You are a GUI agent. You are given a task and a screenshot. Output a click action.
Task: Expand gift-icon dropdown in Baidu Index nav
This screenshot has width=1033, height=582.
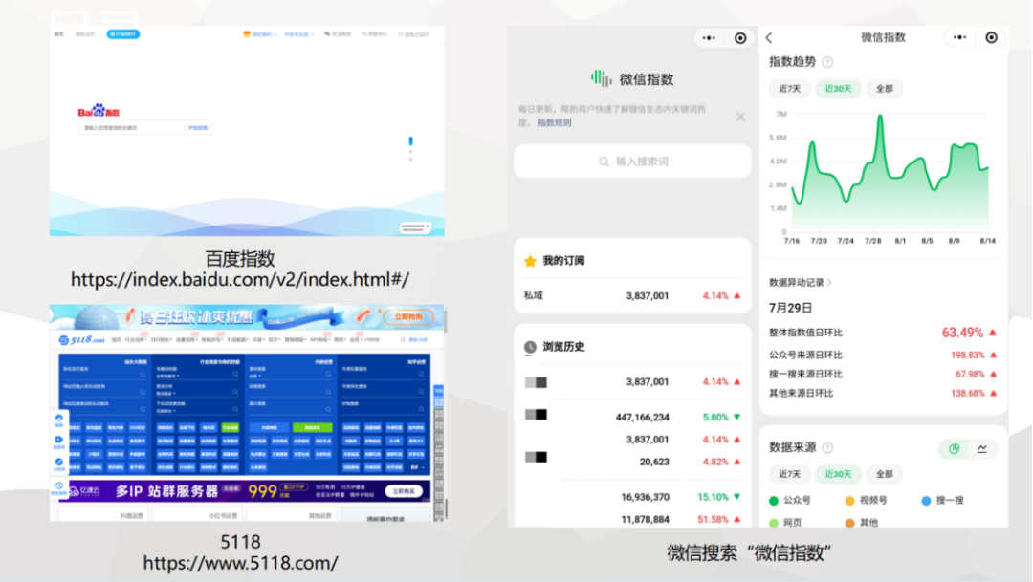pyautogui.click(x=260, y=34)
